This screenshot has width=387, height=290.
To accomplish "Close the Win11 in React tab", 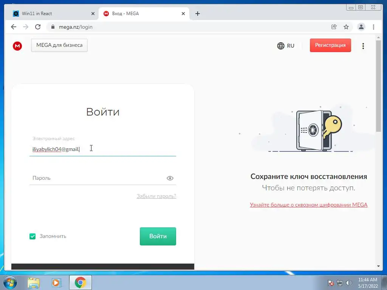I will (93, 14).
